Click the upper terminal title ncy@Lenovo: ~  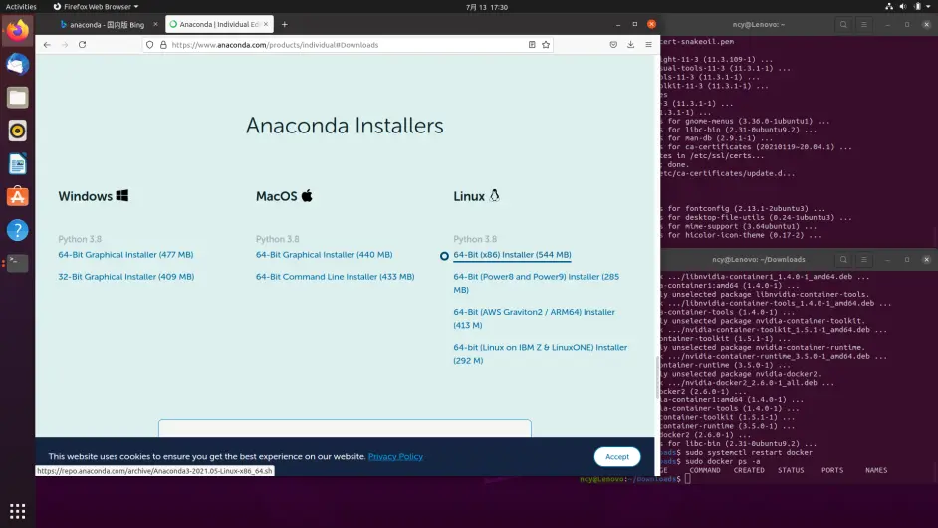tap(759, 25)
